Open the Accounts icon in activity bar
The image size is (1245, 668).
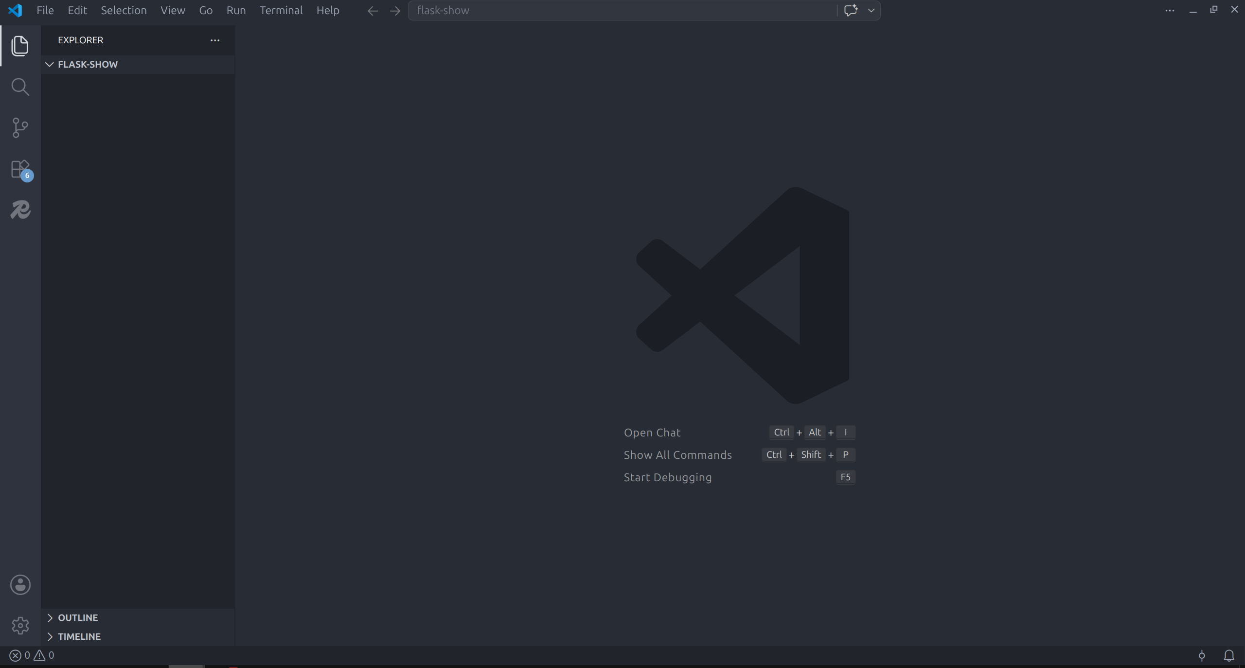tap(20, 585)
